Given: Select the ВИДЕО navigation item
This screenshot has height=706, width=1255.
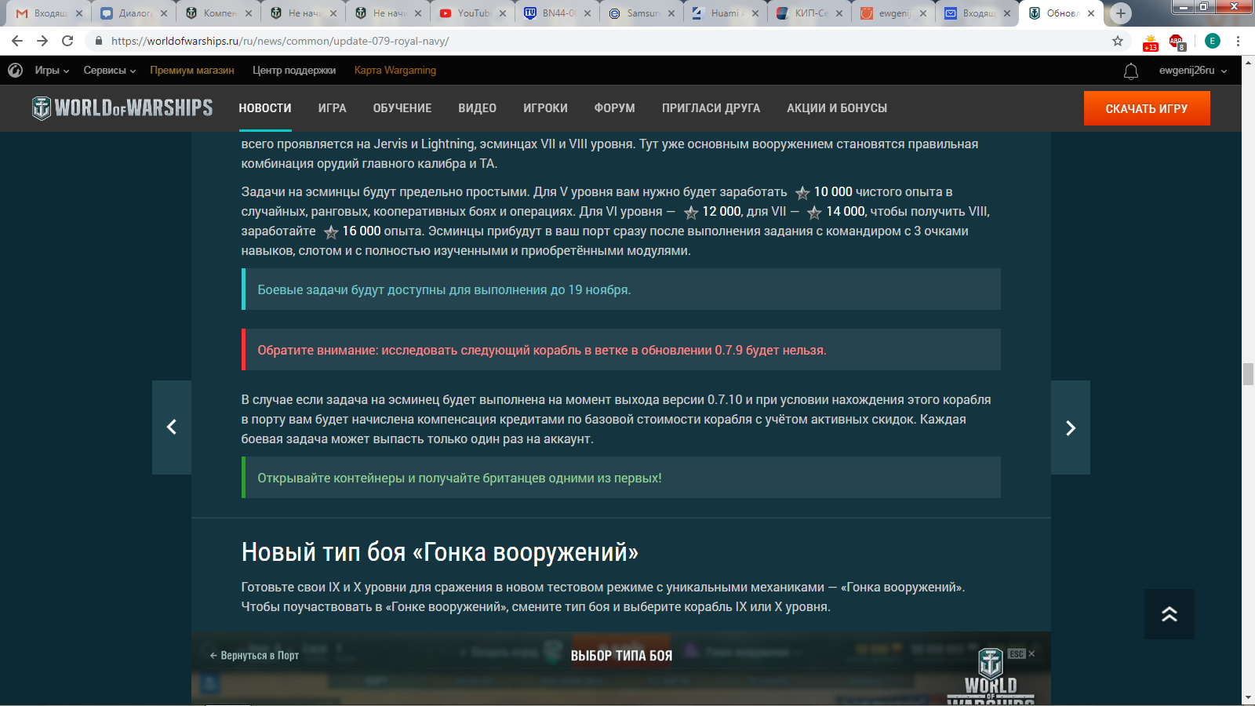Looking at the screenshot, I should [x=477, y=108].
